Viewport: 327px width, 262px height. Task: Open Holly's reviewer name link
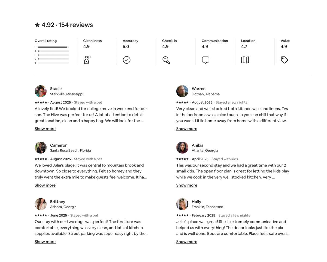click(196, 202)
